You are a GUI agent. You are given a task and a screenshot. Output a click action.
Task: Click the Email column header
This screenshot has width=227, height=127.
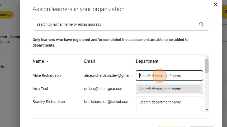[x=89, y=61]
